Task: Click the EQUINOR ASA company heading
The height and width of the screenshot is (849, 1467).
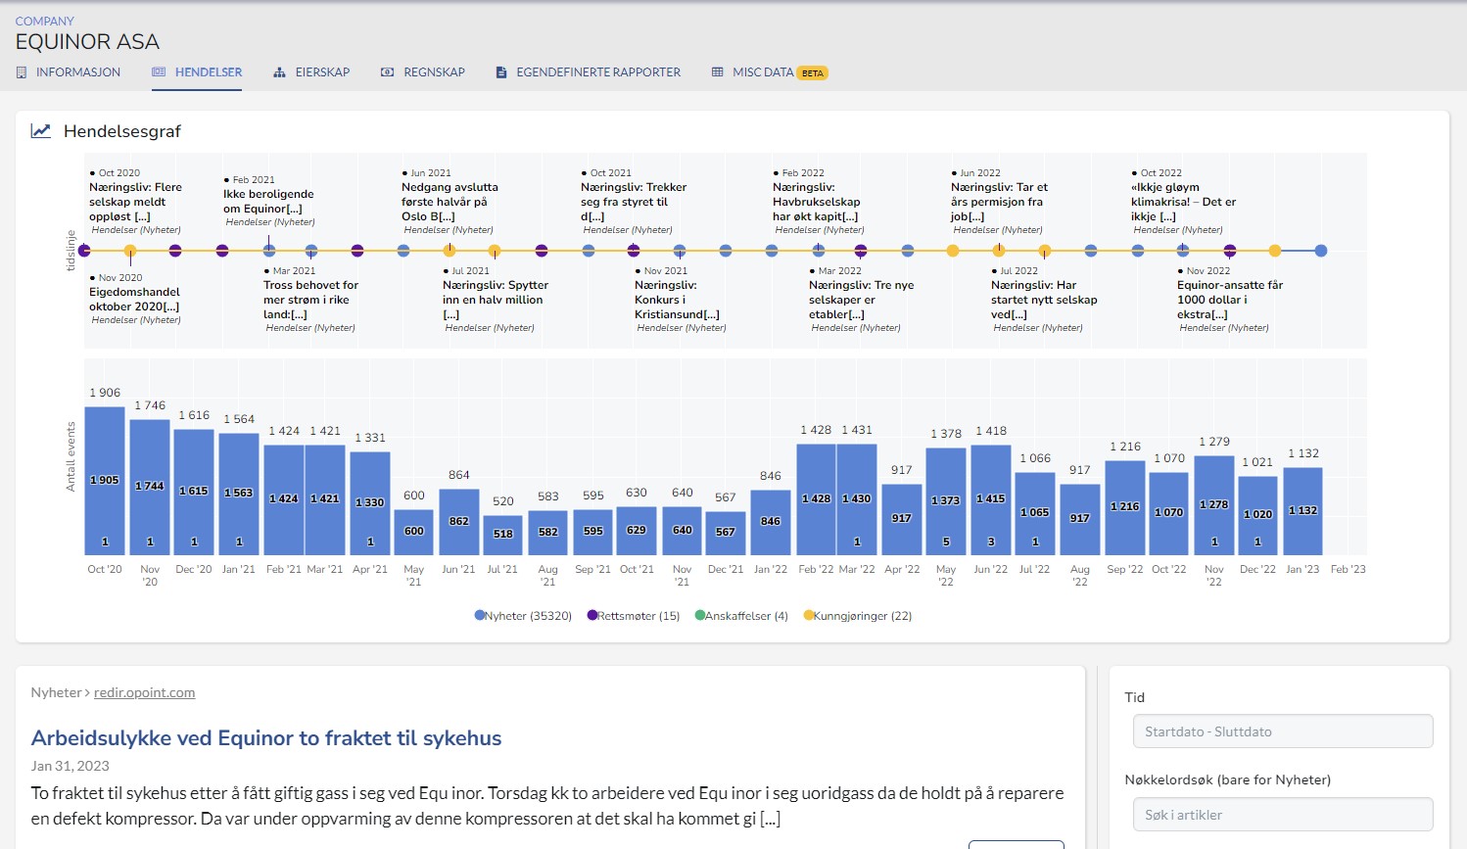Action: pos(87,42)
